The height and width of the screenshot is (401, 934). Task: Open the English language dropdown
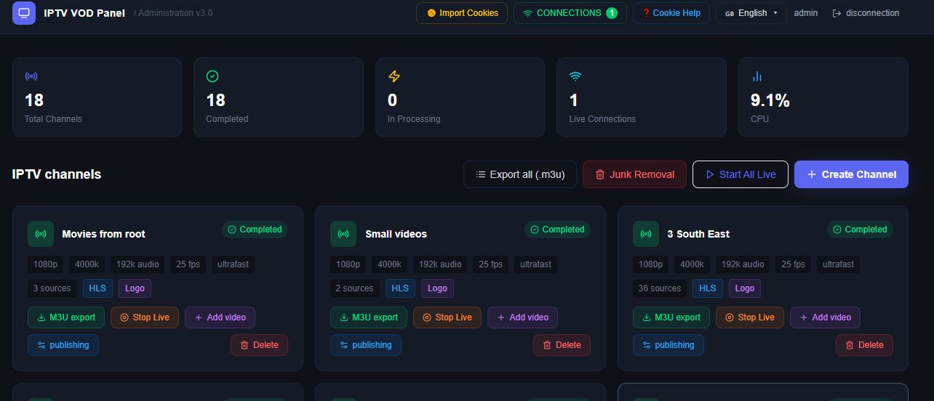pyautogui.click(x=751, y=13)
